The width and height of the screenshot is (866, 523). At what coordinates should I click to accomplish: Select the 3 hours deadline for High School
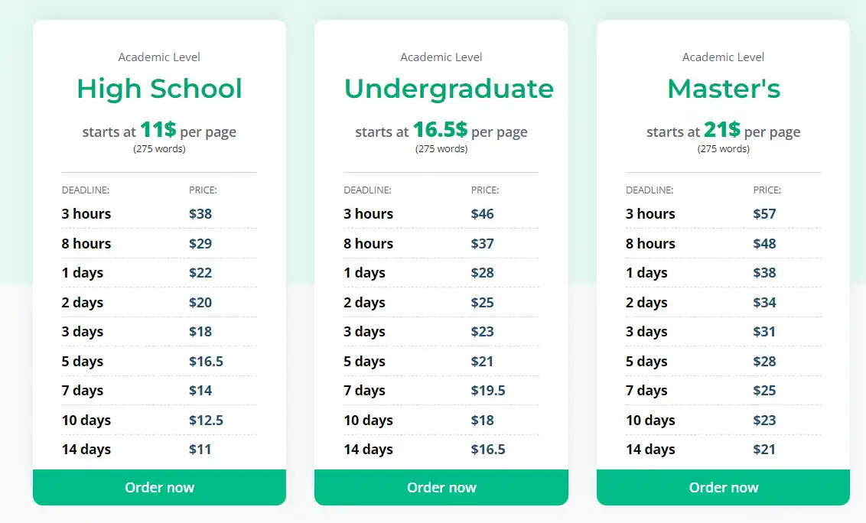pyautogui.click(x=86, y=214)
